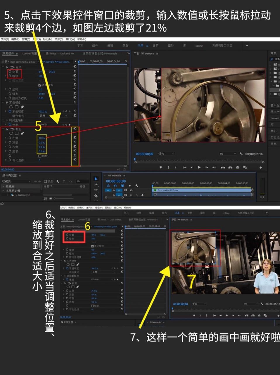Click the 音频 workspace in upper workspace bar
Viewport: 280px width, 375px height.
click(155, 45)
